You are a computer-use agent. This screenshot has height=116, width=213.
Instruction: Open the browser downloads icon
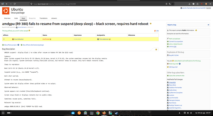point(190,4)
